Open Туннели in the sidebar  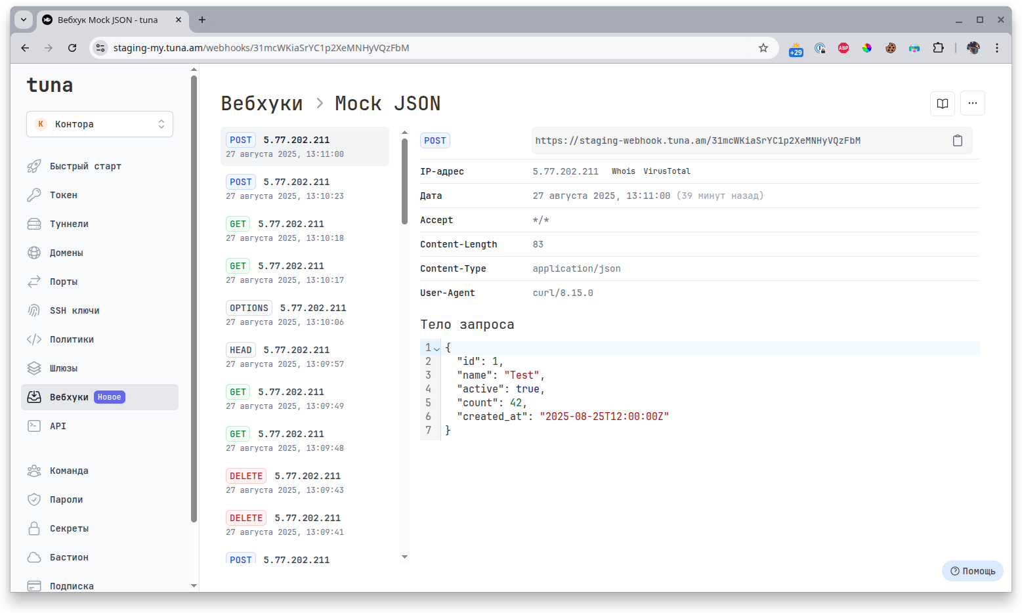point(100,224)
